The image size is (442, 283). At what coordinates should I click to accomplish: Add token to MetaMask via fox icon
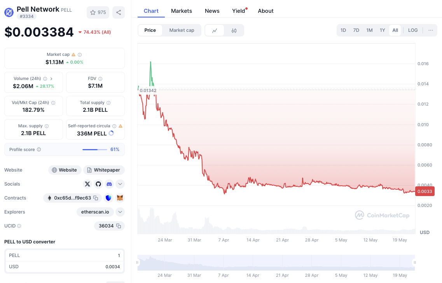click(120, 198)
